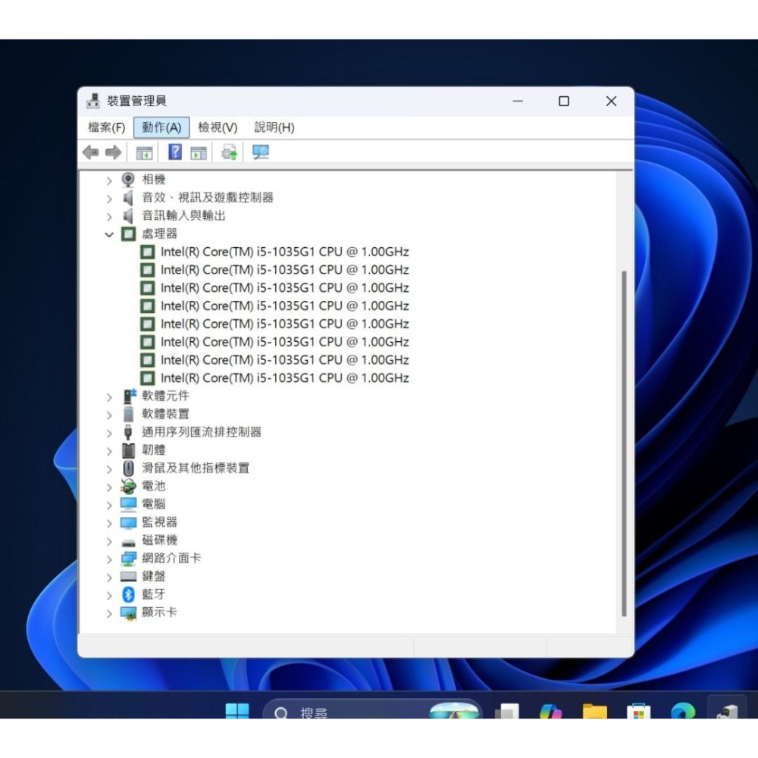758x758 pixels.
Task: Click the action pane toolbar icon beside Help
Action: tap(198, 153)
